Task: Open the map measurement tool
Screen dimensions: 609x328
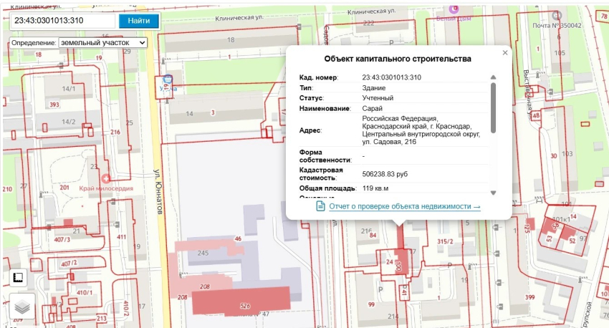Action: click(x=18, y=277)
